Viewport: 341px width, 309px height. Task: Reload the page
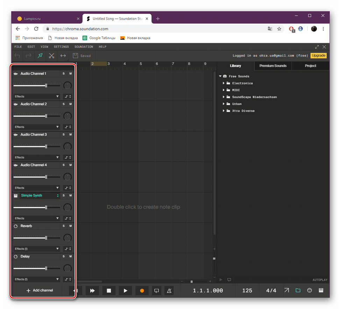36,29
